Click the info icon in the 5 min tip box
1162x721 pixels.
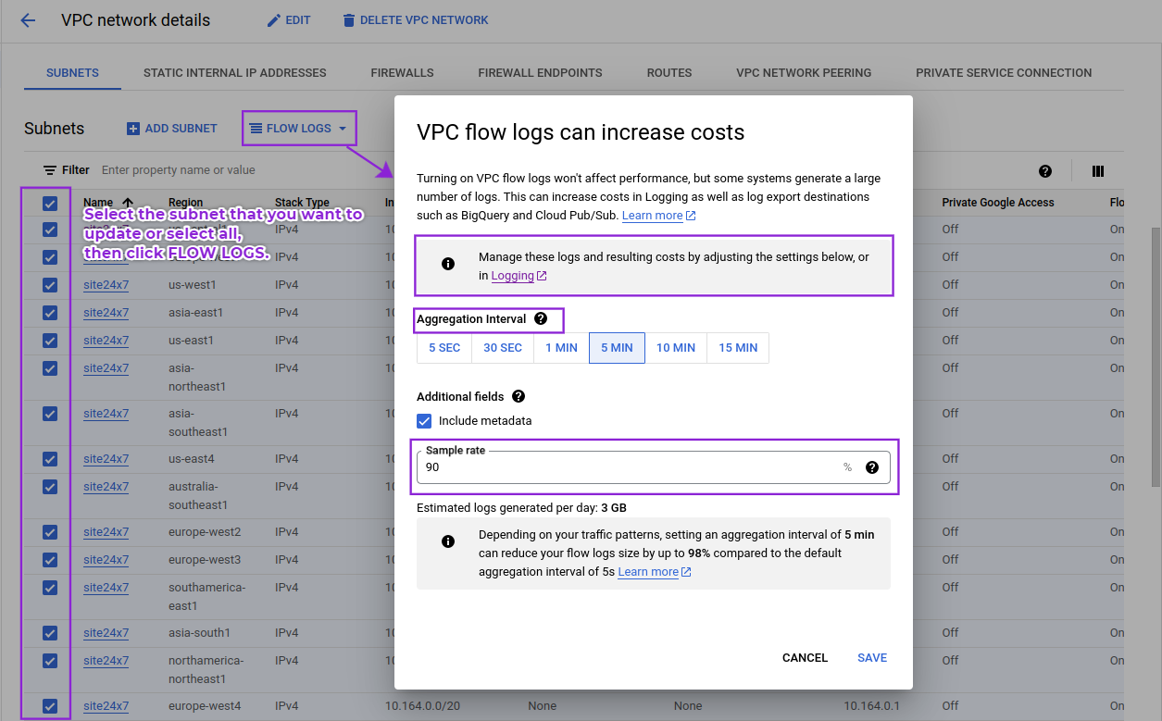pyautogui.click(x=448, y=540)
